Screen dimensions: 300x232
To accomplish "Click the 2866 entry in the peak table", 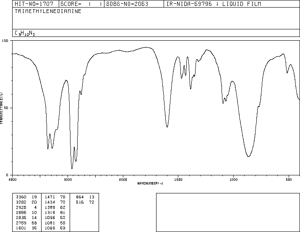I will 21,212.
